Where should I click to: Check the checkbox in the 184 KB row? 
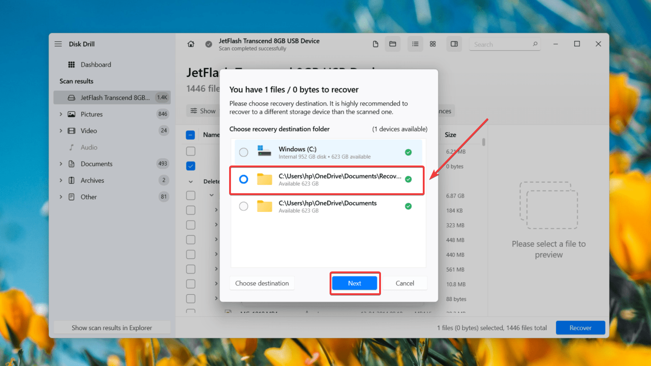click(191, 211)
